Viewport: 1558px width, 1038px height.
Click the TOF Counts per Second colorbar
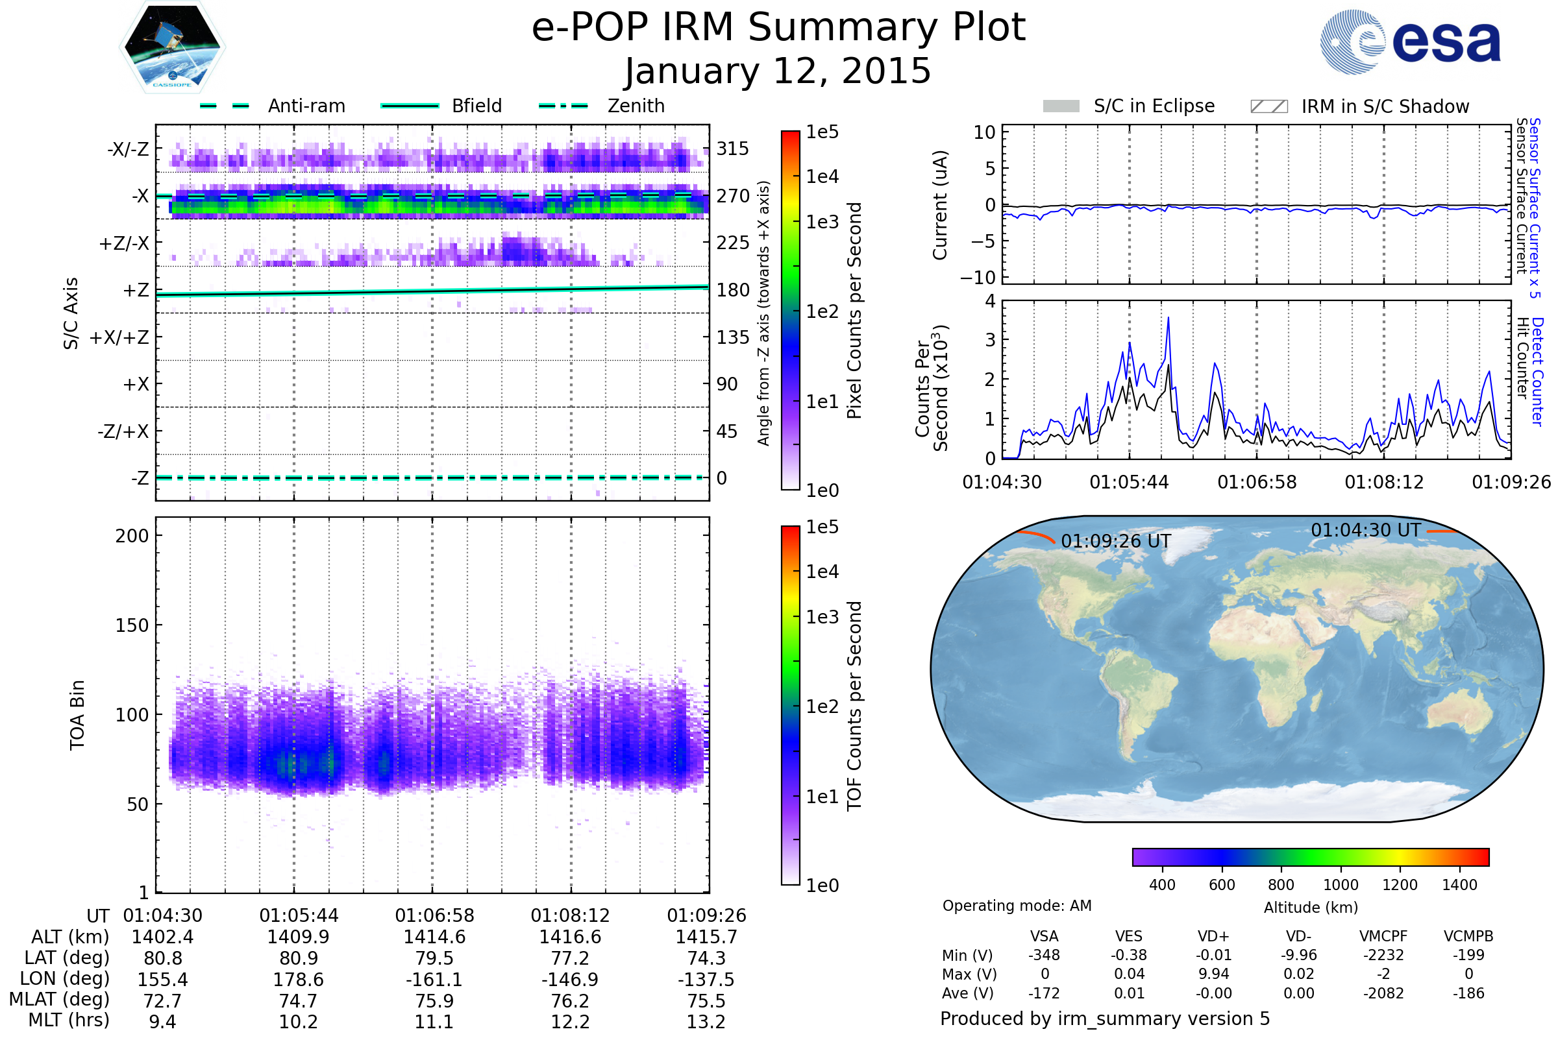tap(790, 705)
